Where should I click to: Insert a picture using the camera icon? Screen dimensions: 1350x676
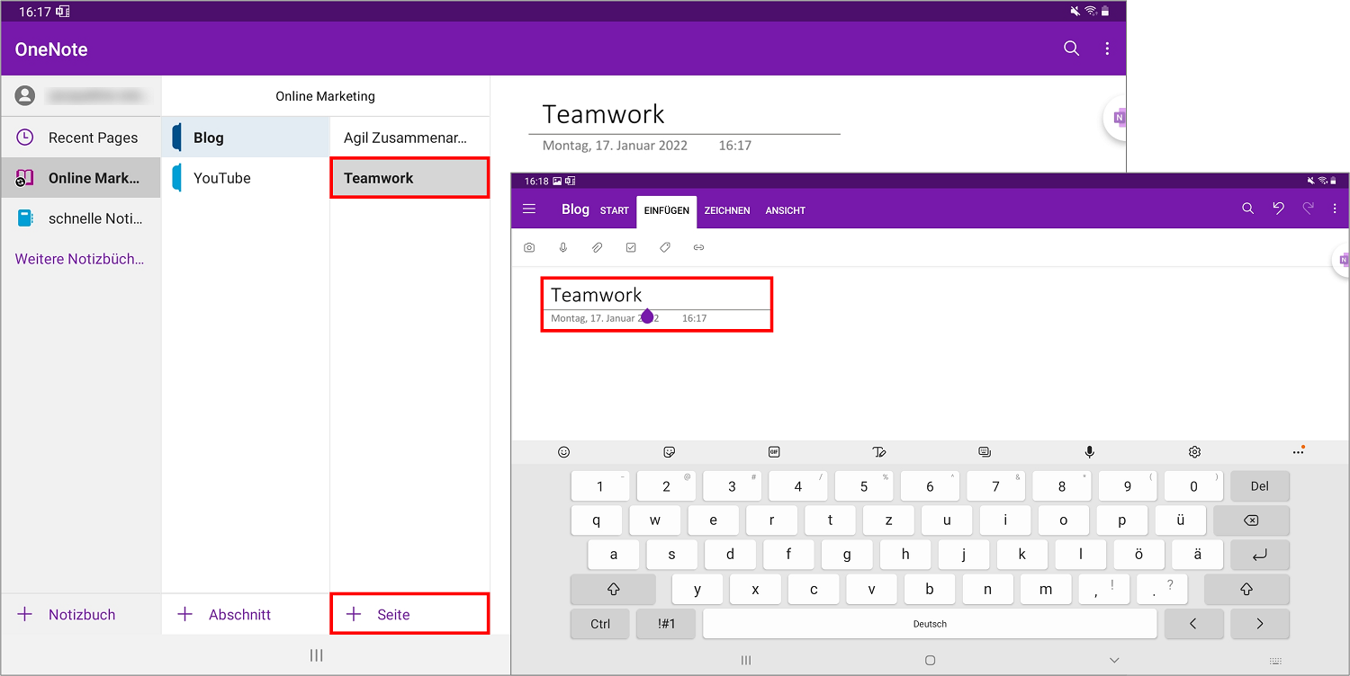click(529, 247)
